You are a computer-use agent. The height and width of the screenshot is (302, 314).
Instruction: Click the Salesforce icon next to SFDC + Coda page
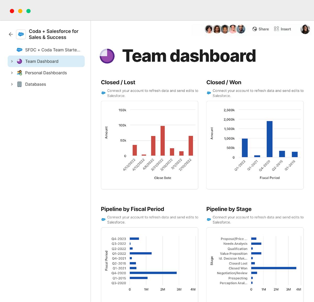coord(19,50)
